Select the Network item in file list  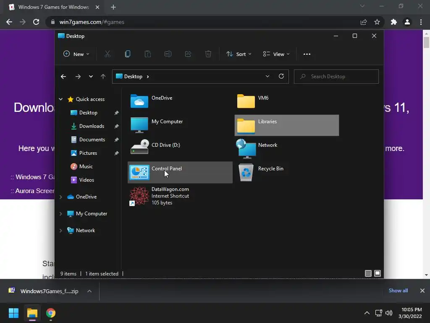286,148
